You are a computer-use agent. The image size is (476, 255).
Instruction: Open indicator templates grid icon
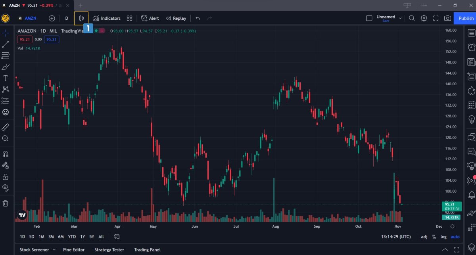[x=129, y=18]
